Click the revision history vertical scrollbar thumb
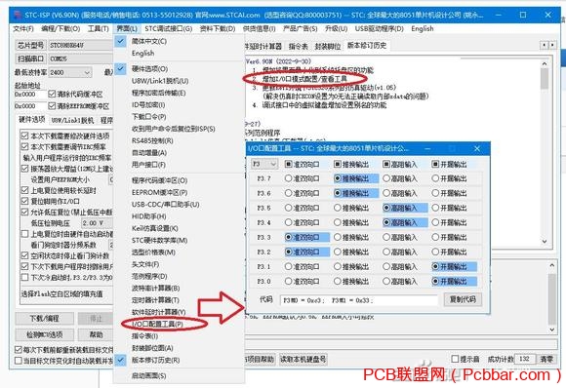This screenshot has width=566, height=388. coord(545,79)
